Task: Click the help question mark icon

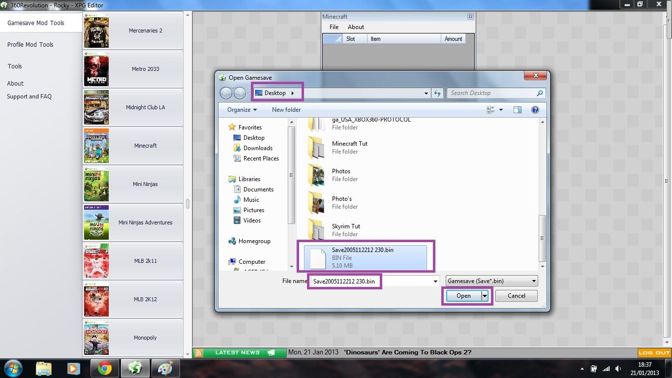Action: [x=535, y=110]
